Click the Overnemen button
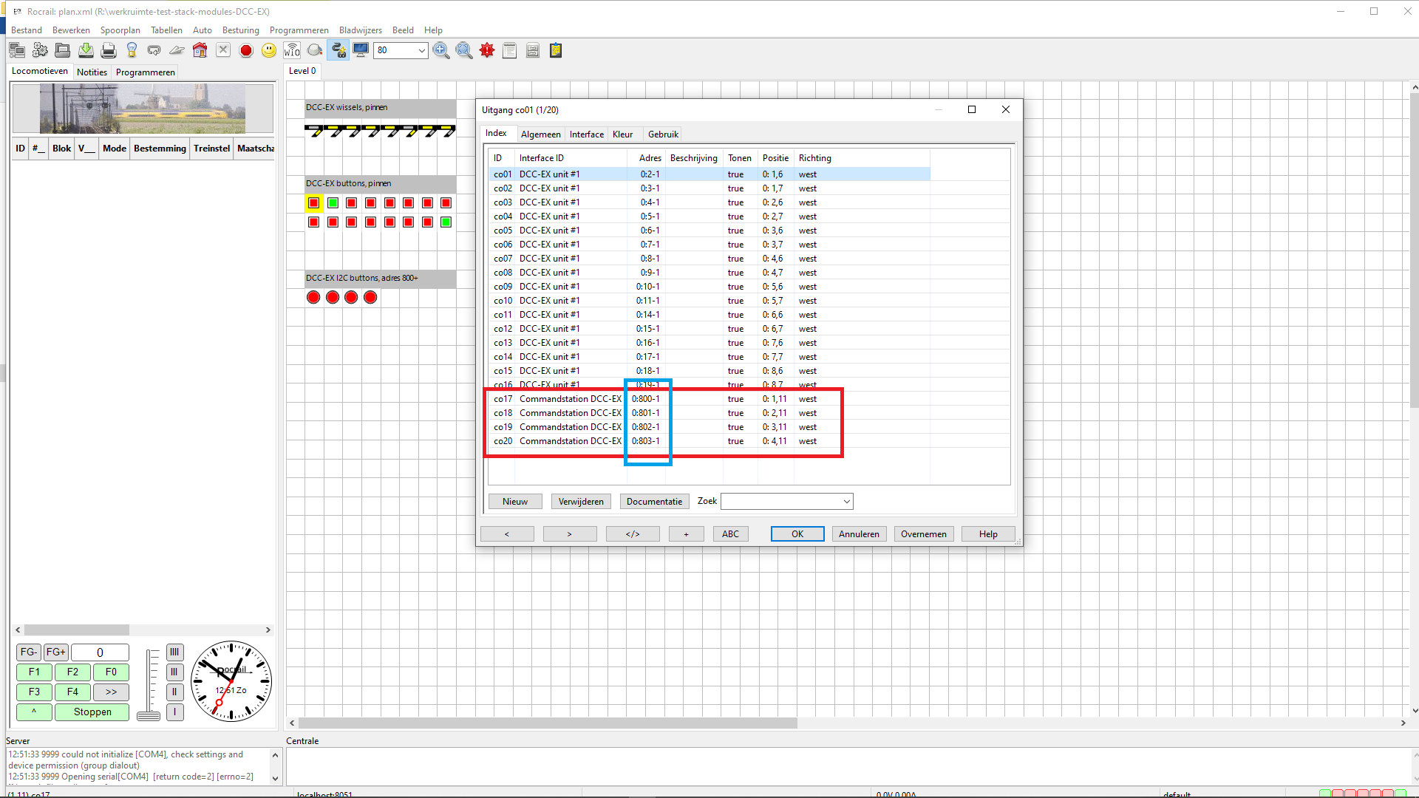 [923, 534]
